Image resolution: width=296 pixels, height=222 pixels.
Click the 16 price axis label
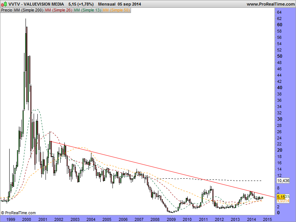pyautogui.click(x=279, y=163)
